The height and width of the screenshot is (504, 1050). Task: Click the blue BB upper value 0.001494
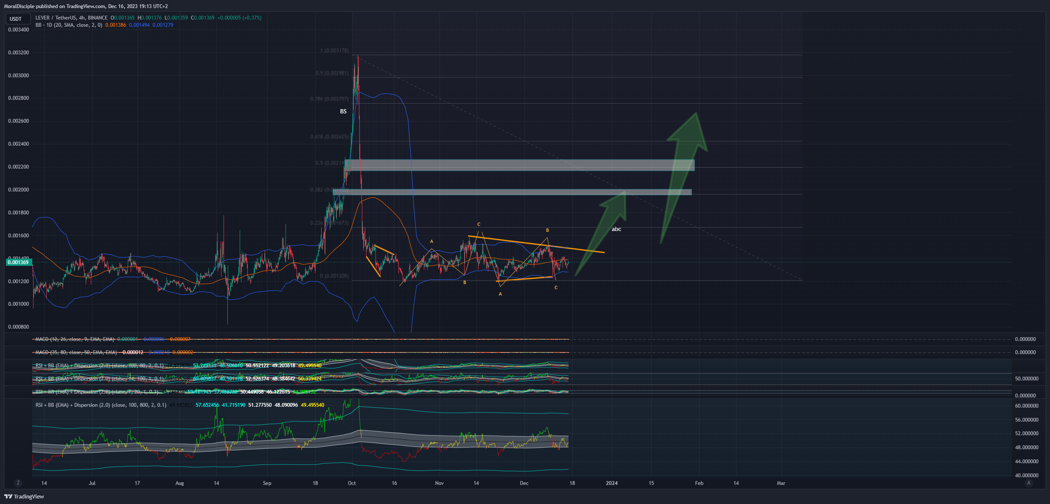point(139,25)
